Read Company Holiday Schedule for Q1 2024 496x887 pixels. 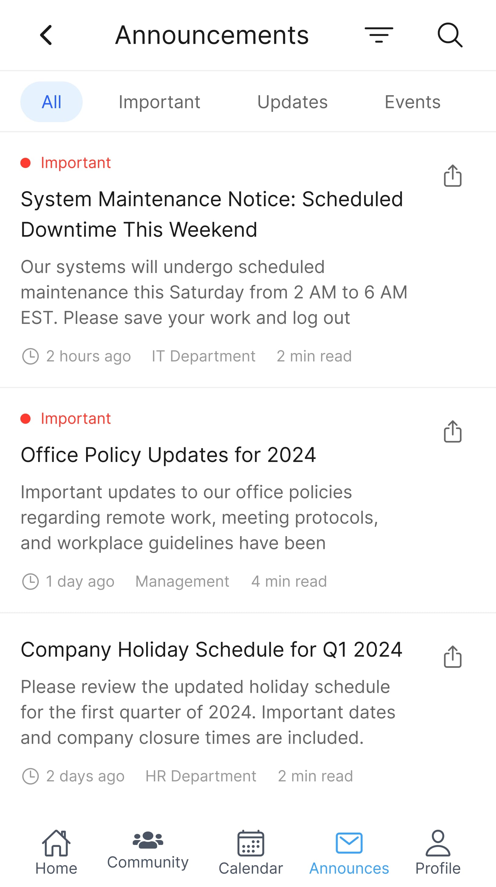[211, 650]
